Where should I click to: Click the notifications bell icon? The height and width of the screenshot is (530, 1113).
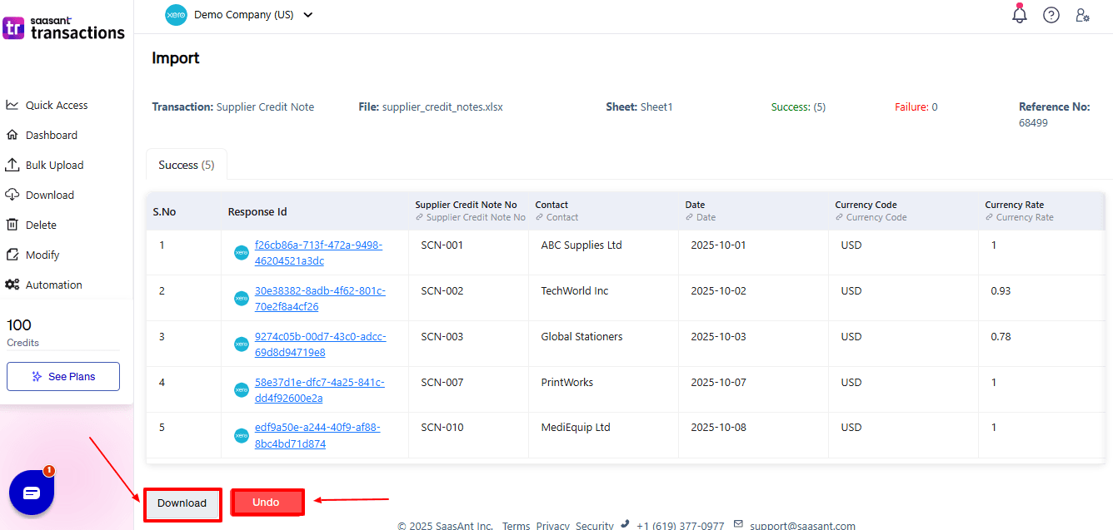tap(1019, 14)
